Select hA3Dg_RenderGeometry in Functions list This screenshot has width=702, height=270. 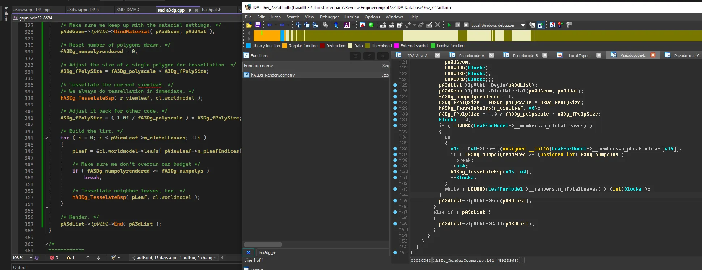(273, 75)
